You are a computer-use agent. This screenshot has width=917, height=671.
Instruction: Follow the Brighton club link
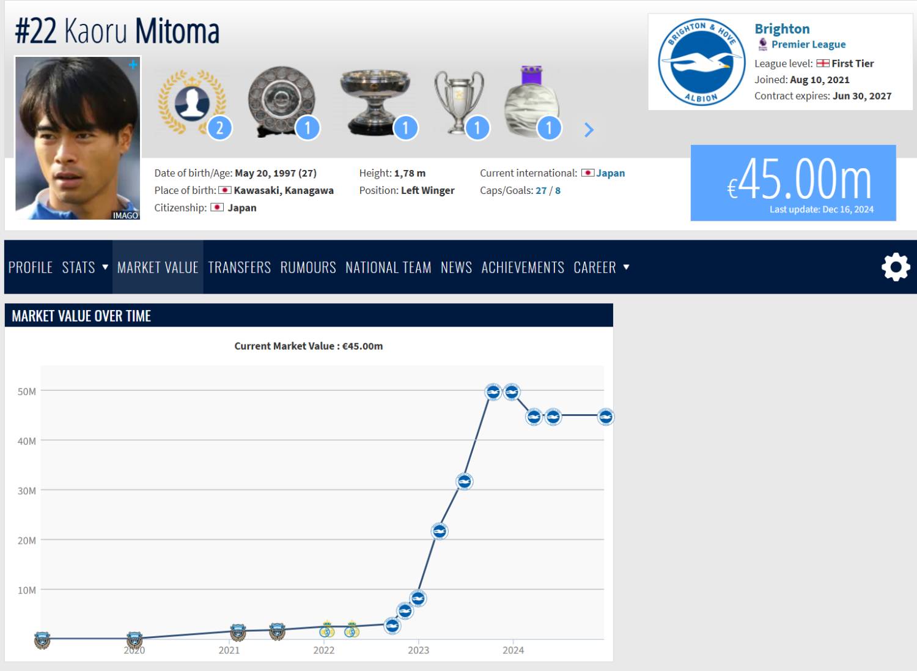[782, 29]
